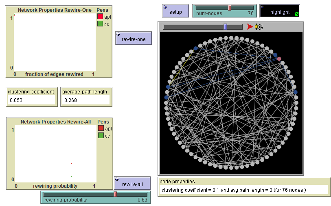Click the green forever-loop icon on highlight
The height and width of the screenshot is (206, 331).
pyautogui.click(x=296, y=14)
